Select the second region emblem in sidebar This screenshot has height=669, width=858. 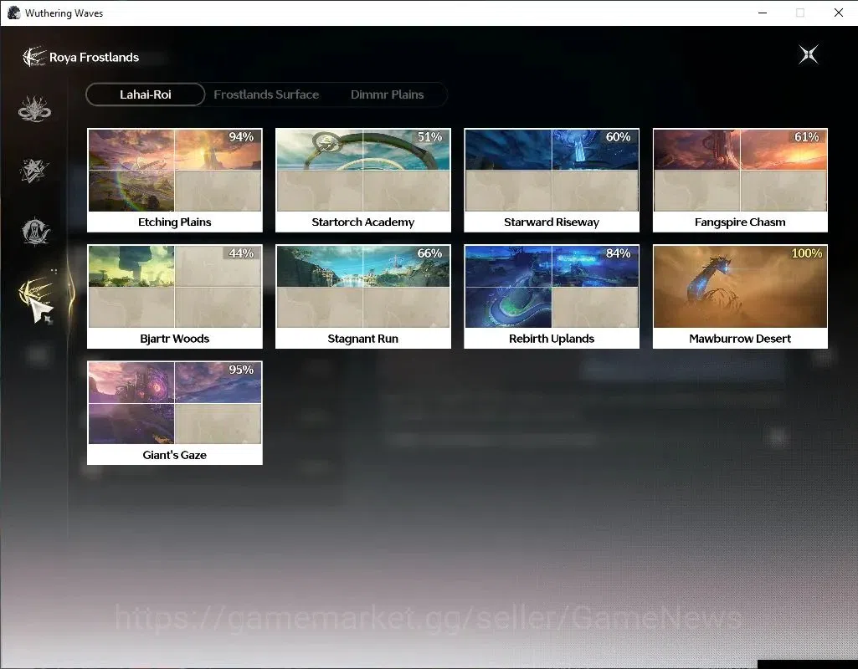(x=34, y=171)
